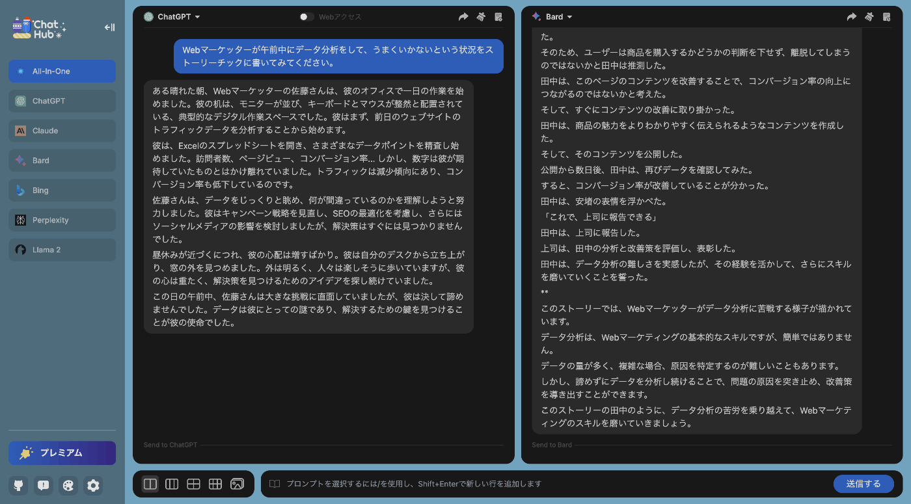911x504 pixels.
Task: Open Perplexity in the sidebar
Action: click(62, 220)
